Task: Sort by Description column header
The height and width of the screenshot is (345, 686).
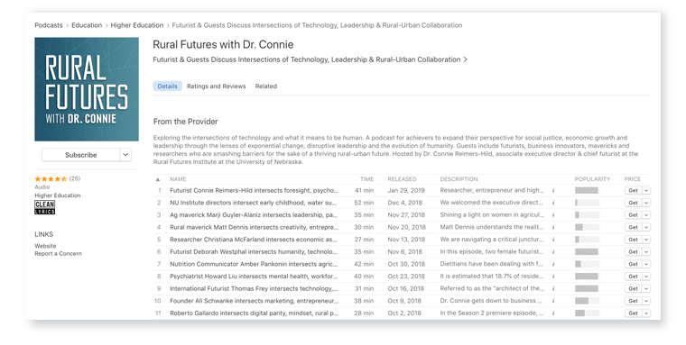Action: (459, 179)
